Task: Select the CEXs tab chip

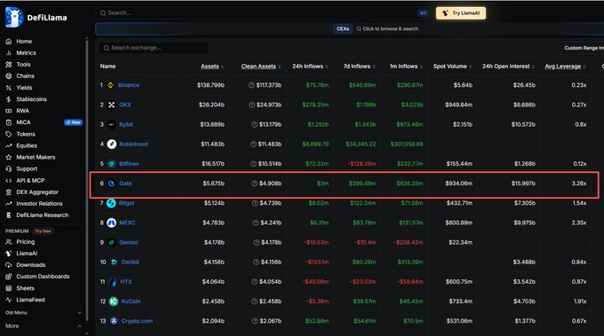Action: click(x=343, y=29)
